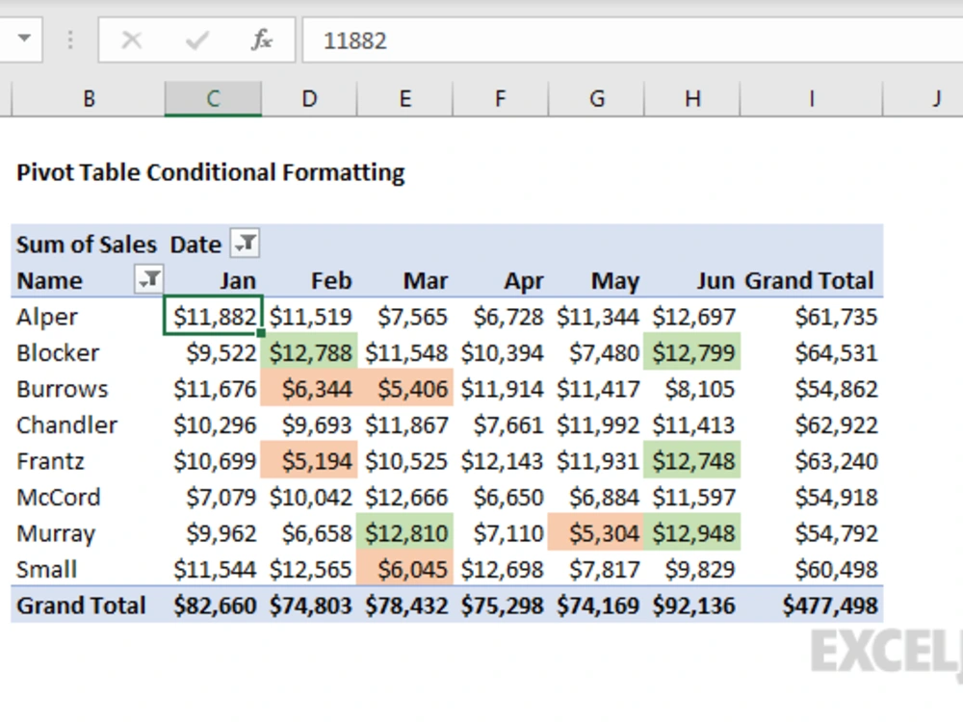963x722 pixels.
Task: Click the selected cell showing $11,882
Action: (214, 316)
